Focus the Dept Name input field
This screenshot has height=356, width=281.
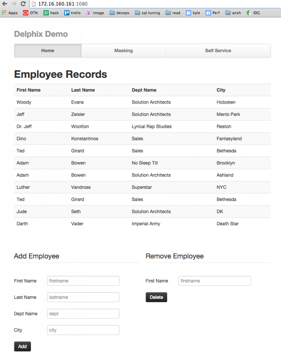click(83, 313)
